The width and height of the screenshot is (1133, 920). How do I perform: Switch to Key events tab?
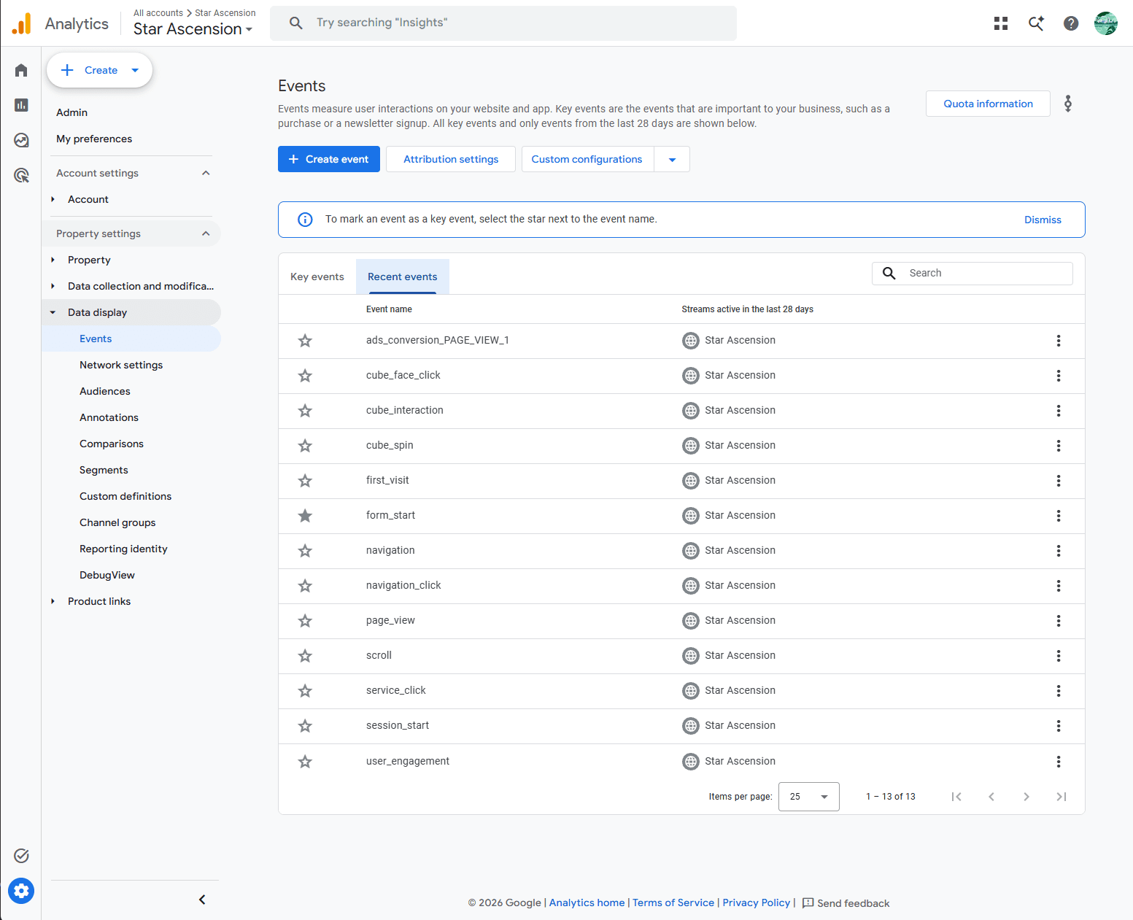(317, 277)
